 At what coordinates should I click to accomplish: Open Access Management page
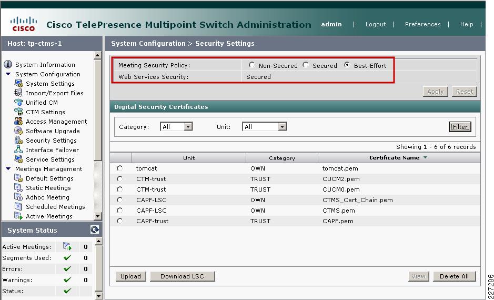click(56, 122)
